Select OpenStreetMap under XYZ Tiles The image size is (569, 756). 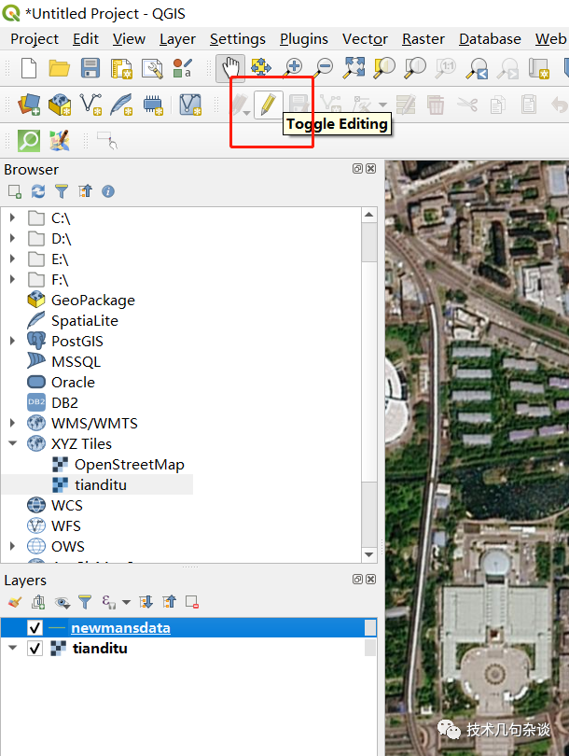129,464
